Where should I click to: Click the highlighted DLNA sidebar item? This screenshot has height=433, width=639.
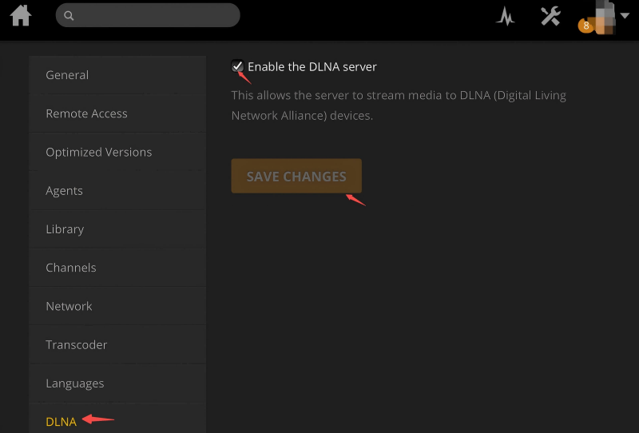point(61,421)
